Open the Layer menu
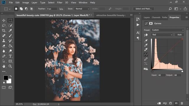Viewport: 189px width, 106px height. tap(34, 3)
